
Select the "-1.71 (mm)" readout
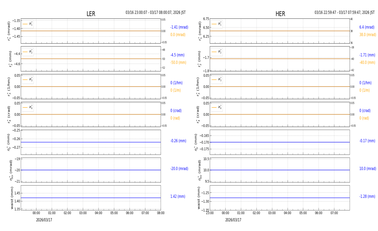(x=367, y=55)
